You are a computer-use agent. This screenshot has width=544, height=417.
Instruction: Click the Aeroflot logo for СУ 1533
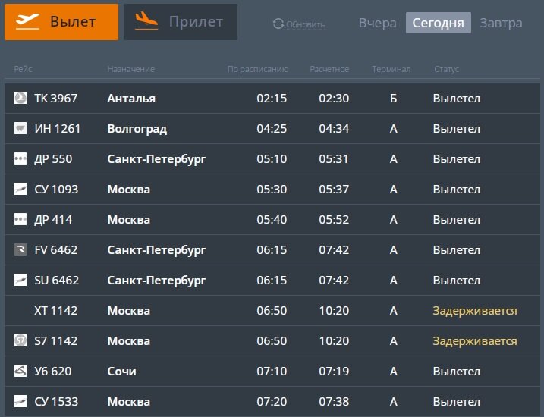click(20, 401)
